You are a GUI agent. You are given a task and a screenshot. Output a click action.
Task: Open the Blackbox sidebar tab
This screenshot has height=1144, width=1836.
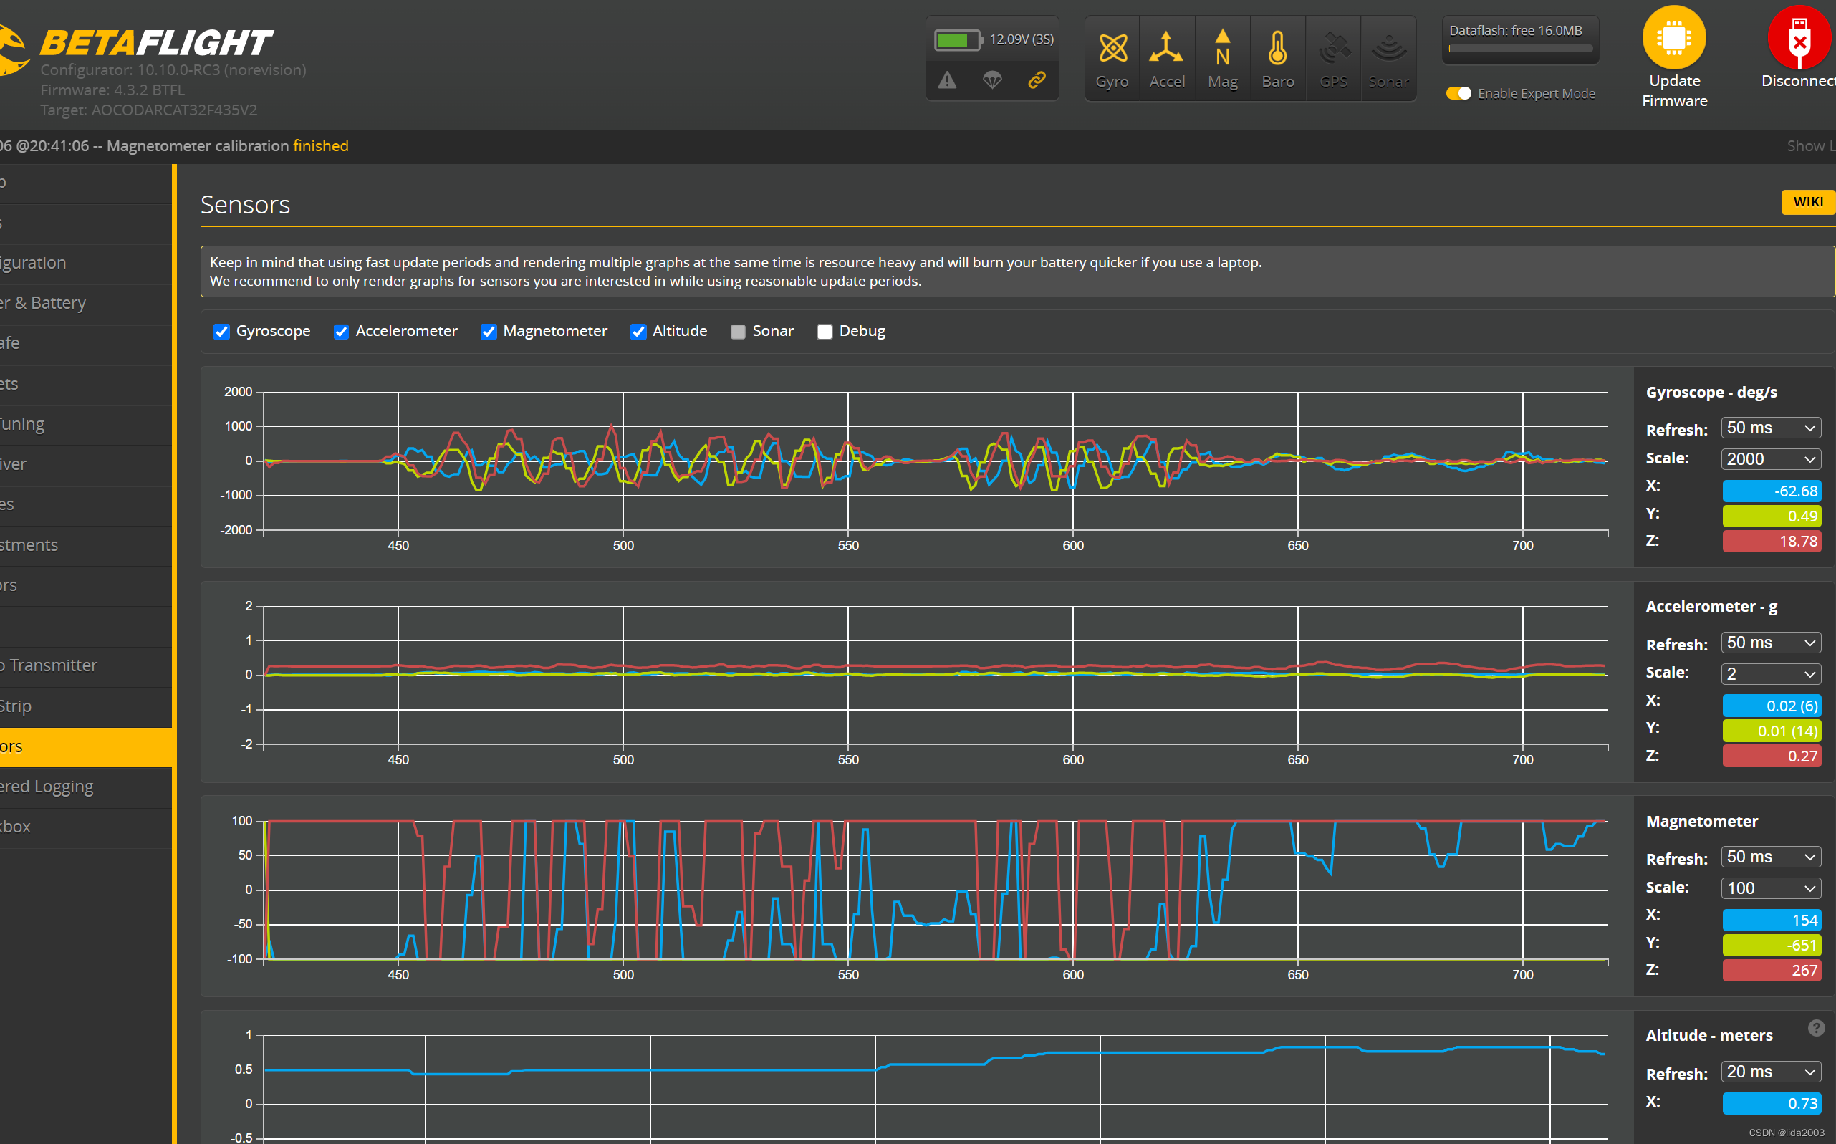click(85, 827)
